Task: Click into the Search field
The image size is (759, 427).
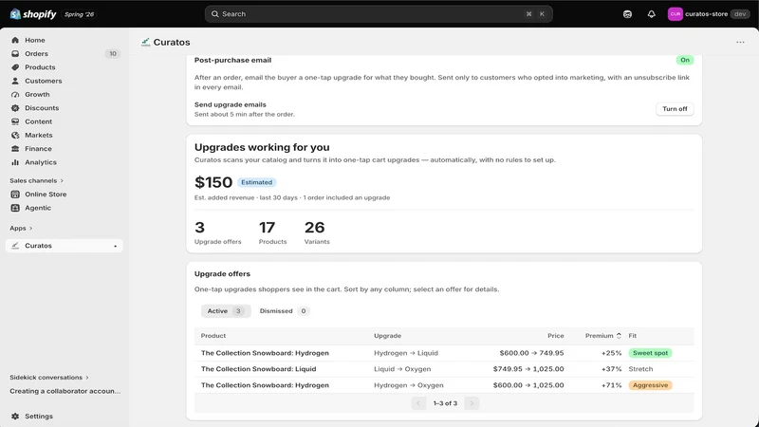Action: 379,14
